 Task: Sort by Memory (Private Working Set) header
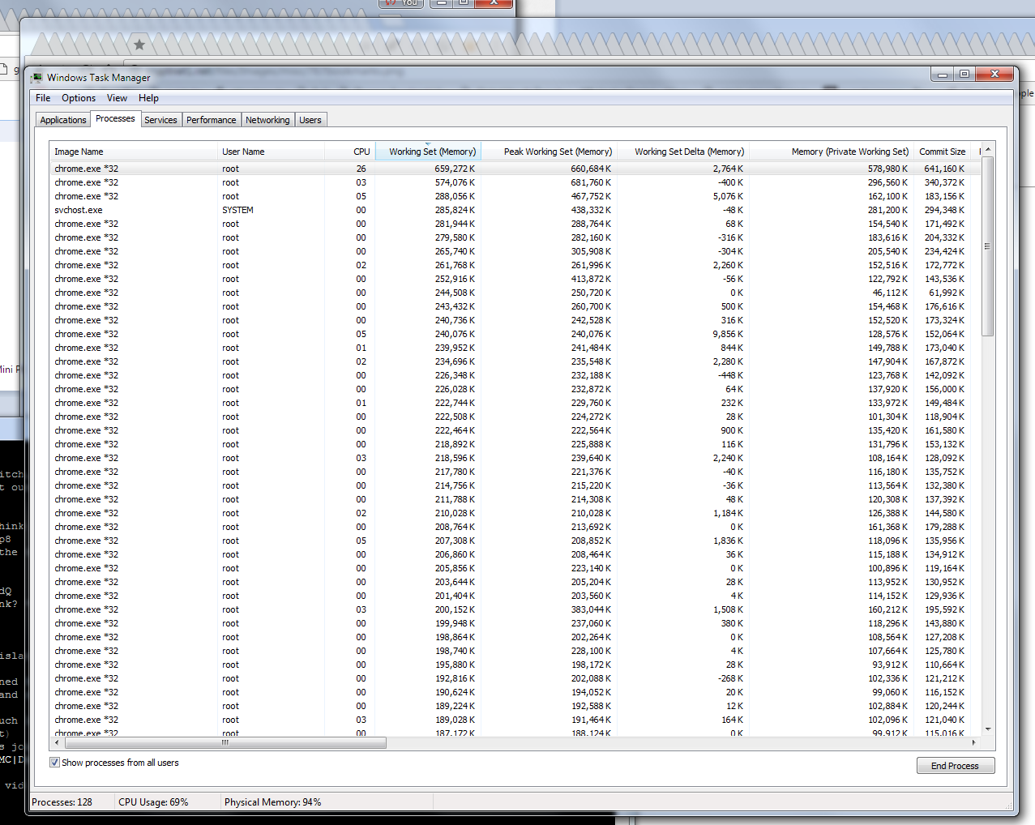(831, 152)
